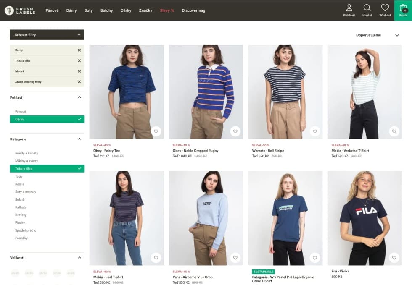
Task: Select Ponožky category filter
Action: click(x=21, y=238)
